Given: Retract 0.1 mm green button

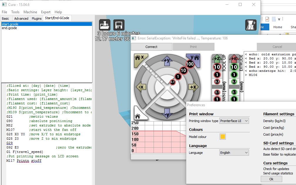Looking at the screenshot, I should [234, 92].
